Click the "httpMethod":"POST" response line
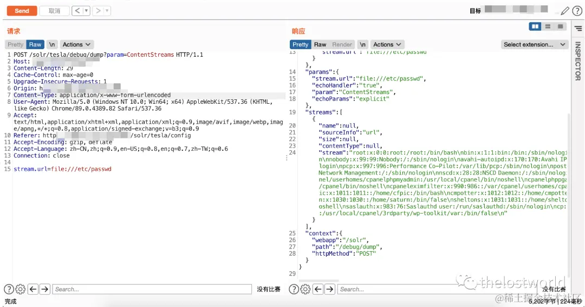The width and height of the screenshot is (585, 307). coord(344,253)
